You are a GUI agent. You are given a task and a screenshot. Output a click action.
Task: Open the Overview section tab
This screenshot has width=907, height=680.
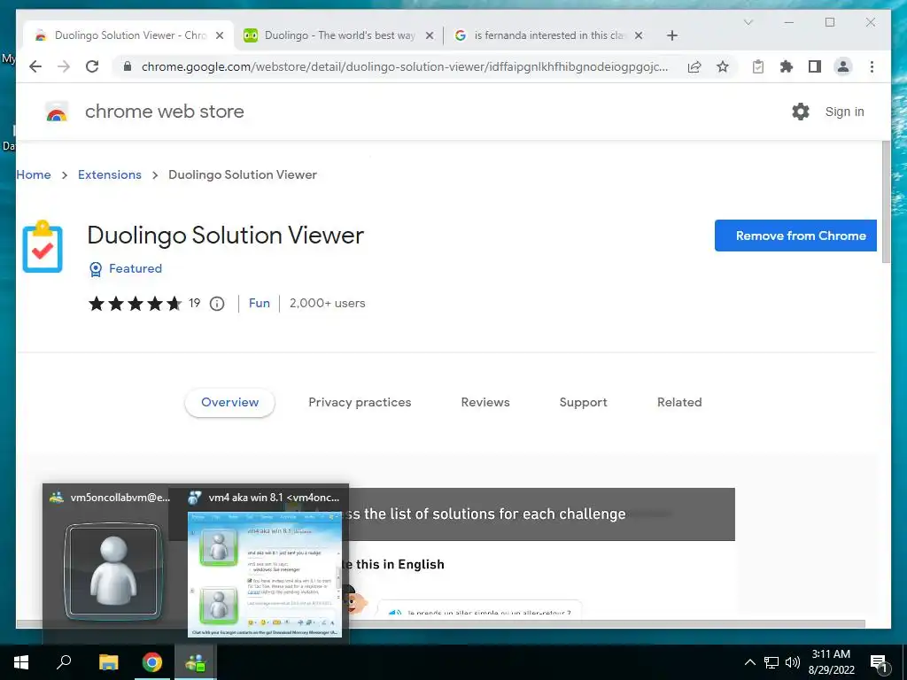(x=229, y=403)
